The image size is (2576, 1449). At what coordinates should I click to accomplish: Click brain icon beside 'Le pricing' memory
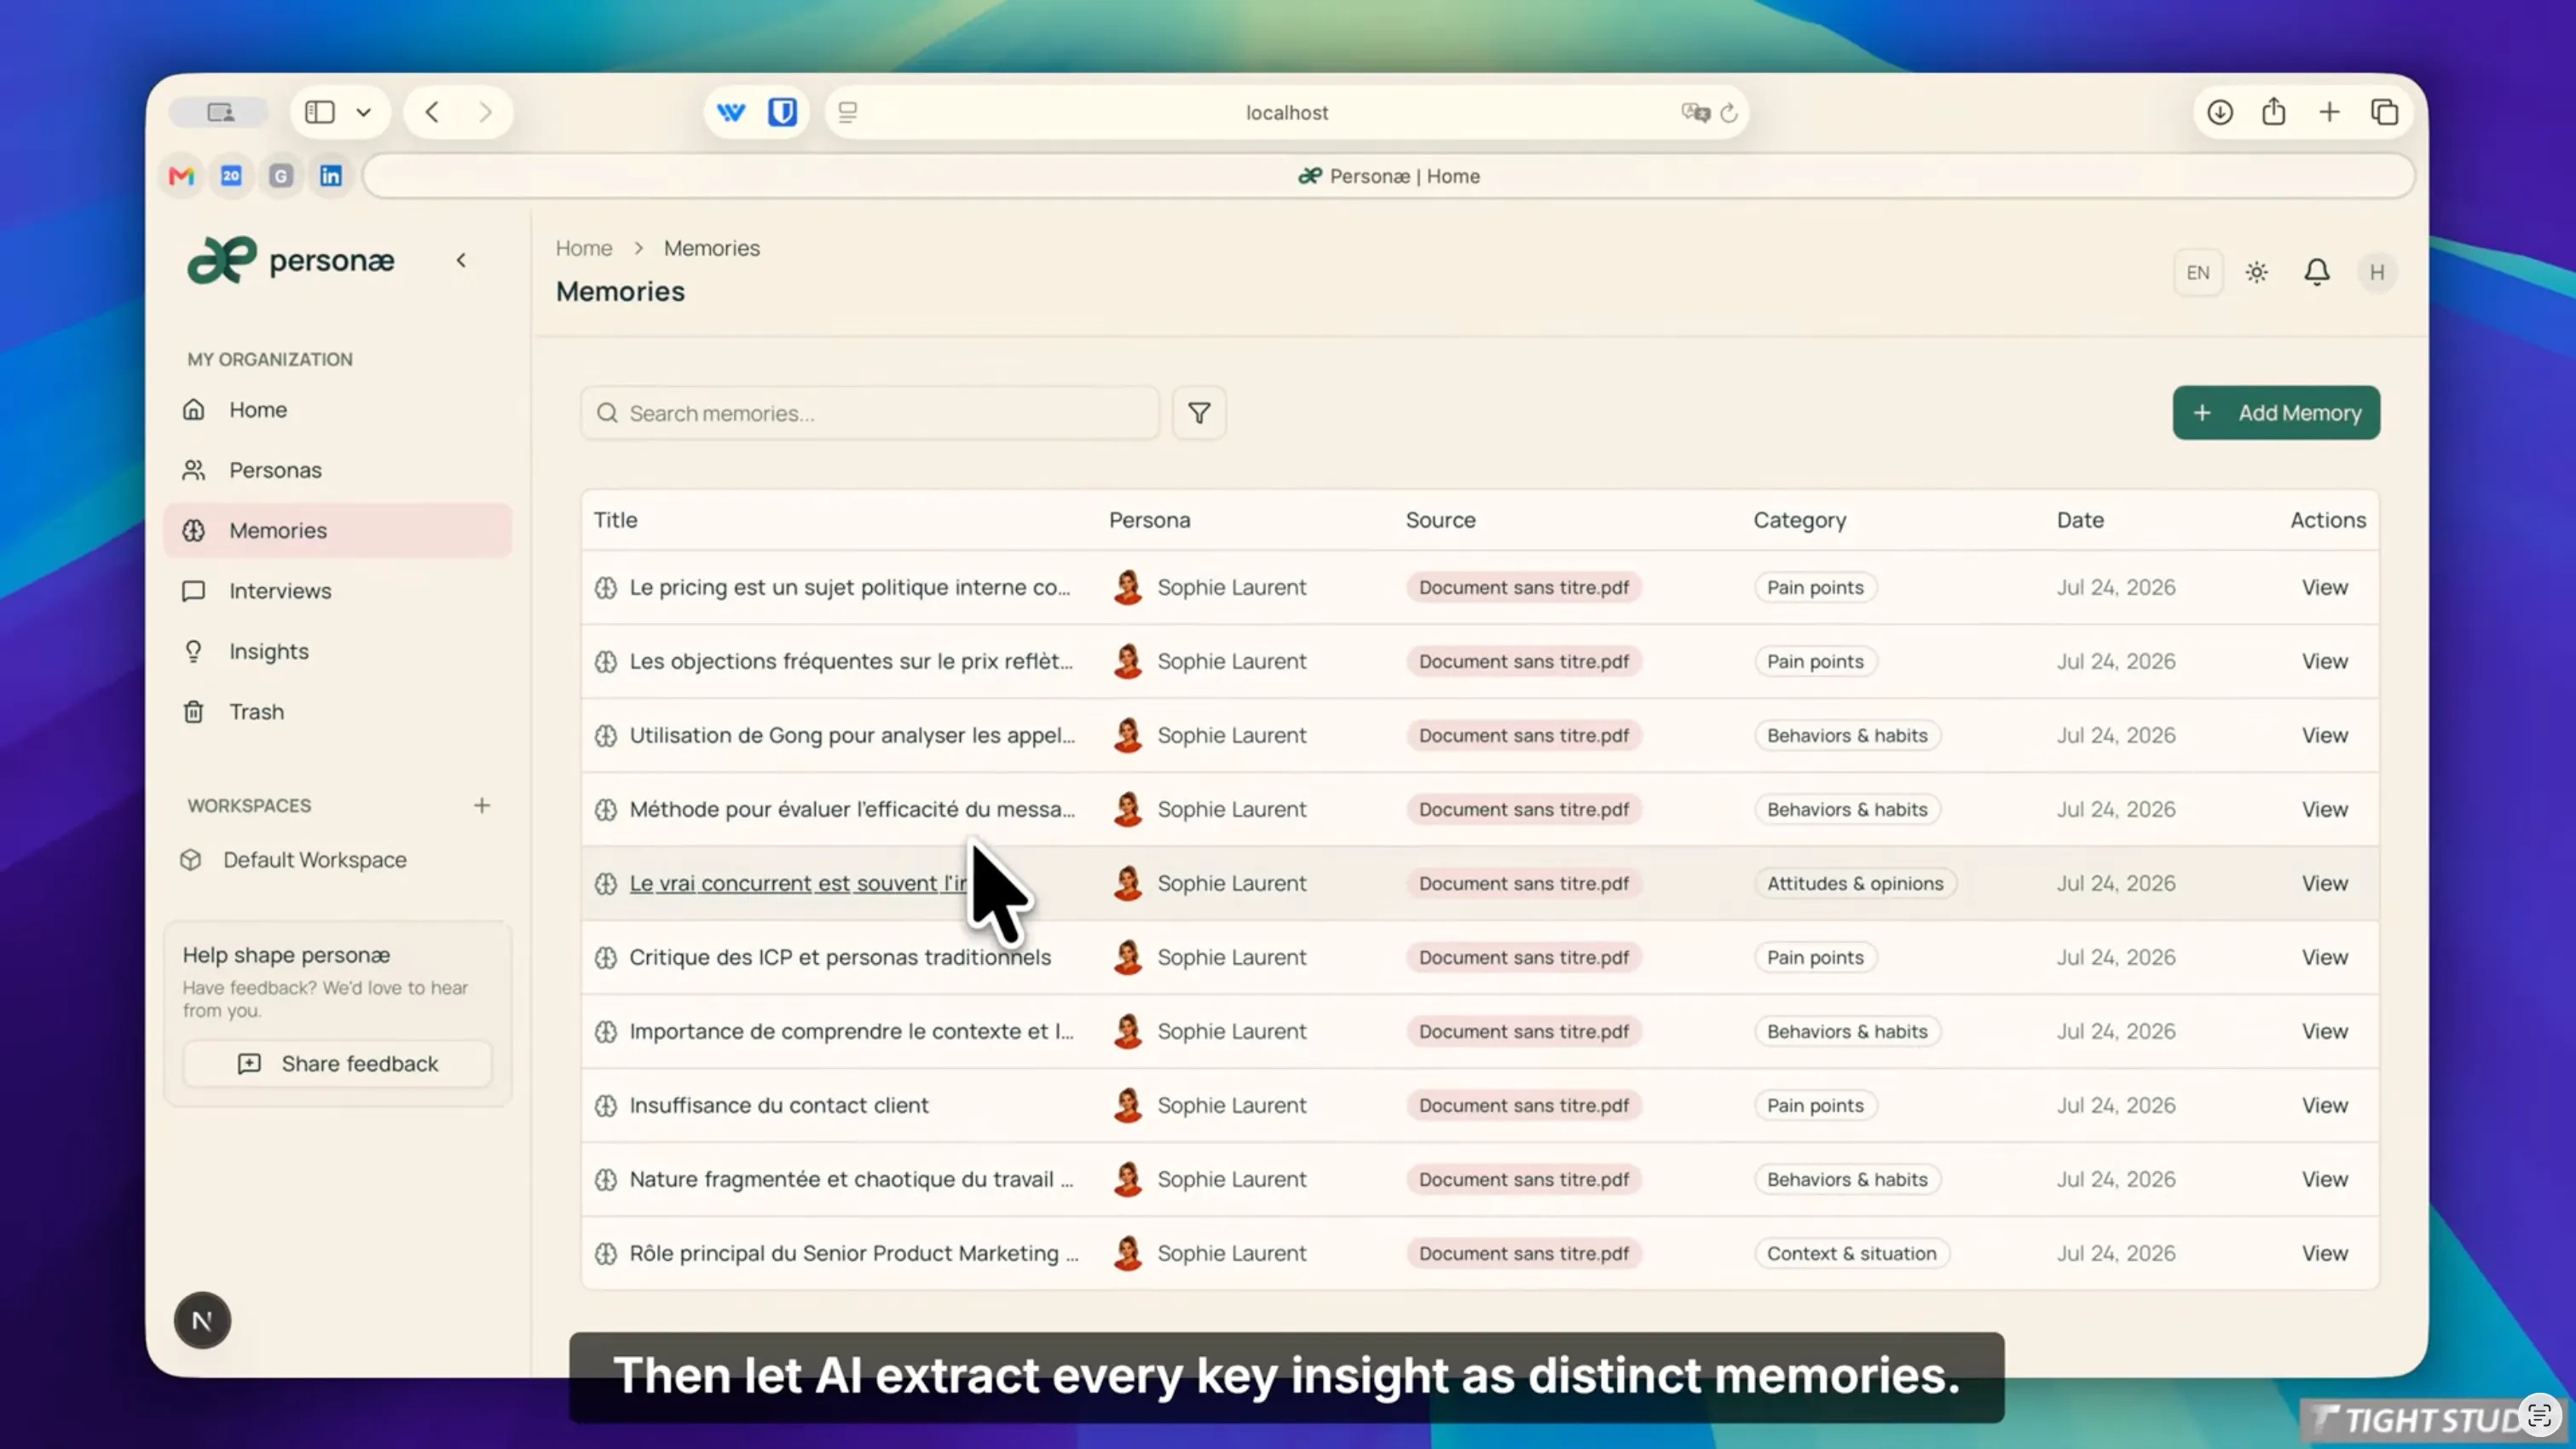point(606,588)
